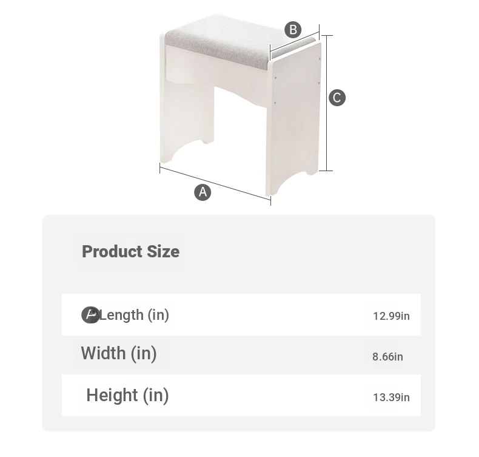479x457 pixels.
Task: Select the 13.39in height value
Action: [391, 398]
